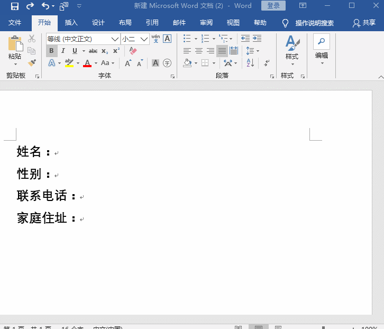This screenshot has width=384, height=329.
Task: Apply strikethrough with the abc icon
Action: [93, 51]
